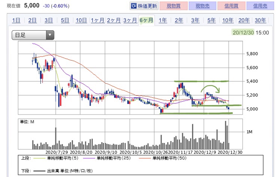Switch to the 5日 period tab
Image resolution: width=277 pixels, height=177 pixels.
tap(65, 20)
